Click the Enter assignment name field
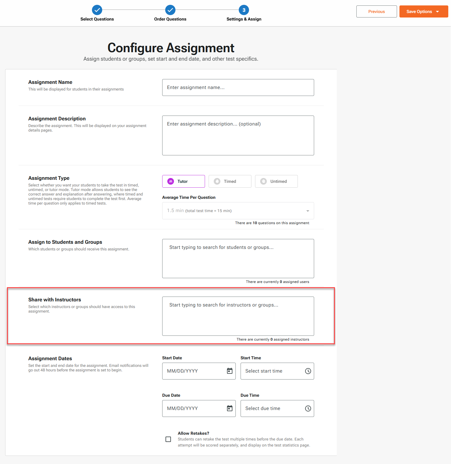 (x=238, y=87)
